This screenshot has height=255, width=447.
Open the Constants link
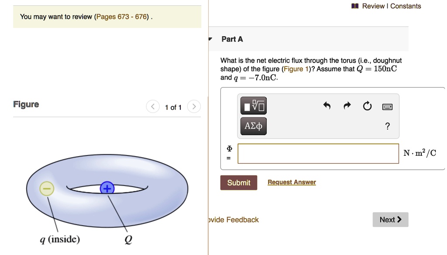point(406,6)
